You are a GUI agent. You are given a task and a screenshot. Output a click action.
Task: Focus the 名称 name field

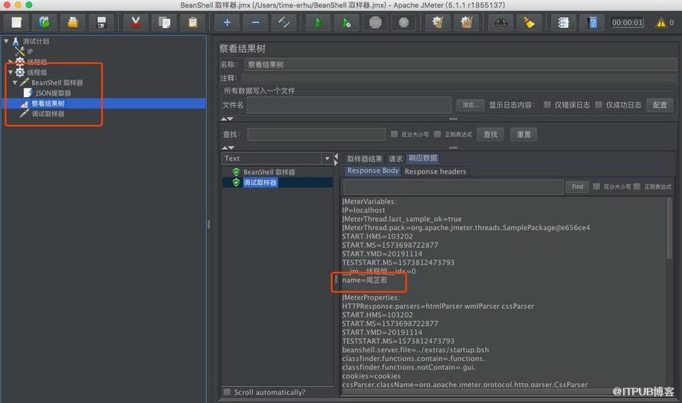[461, 65]
